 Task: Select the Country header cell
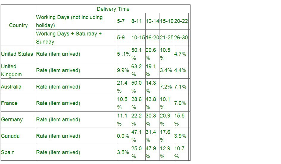pyautogui.click(x=18, y=25)
